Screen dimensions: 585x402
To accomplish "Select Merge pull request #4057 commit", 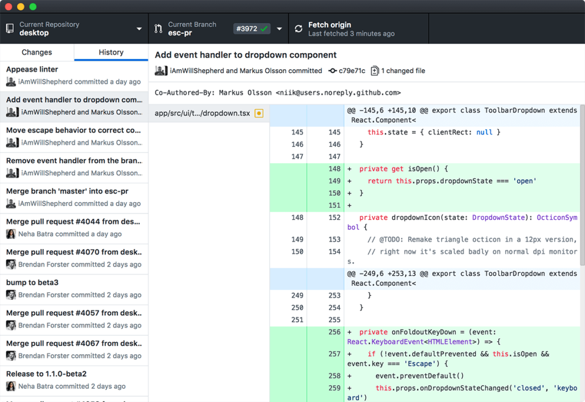I will [74, 320].
